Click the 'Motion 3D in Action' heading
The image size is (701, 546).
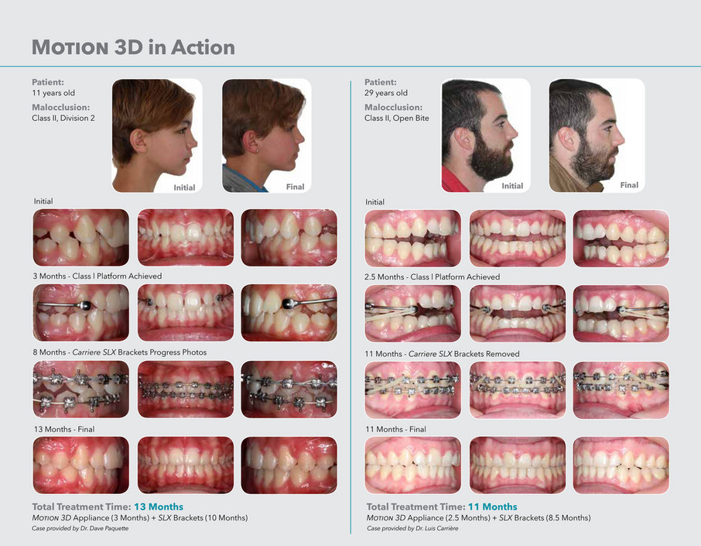pos(133,47)
